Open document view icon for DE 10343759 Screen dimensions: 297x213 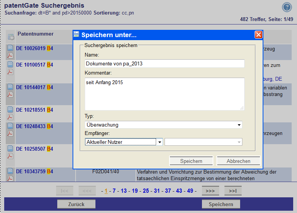(x=10, y=171)
